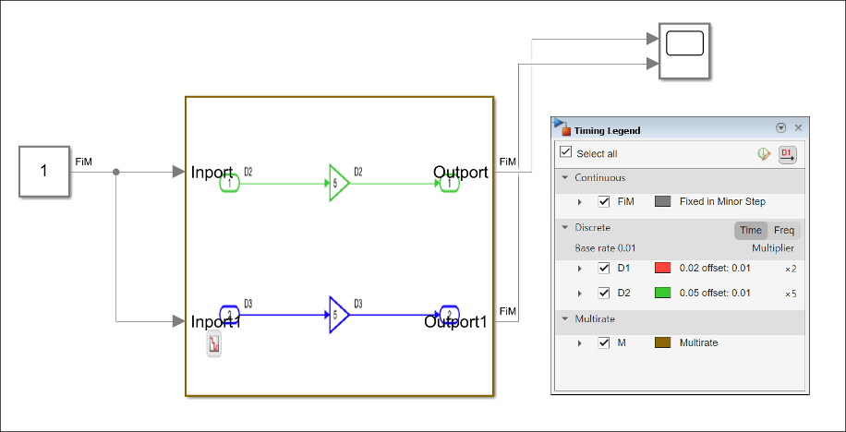Viewport: 846px width, 432px height.
Task: Click the FiM label next to Outport
Action: 508,162
